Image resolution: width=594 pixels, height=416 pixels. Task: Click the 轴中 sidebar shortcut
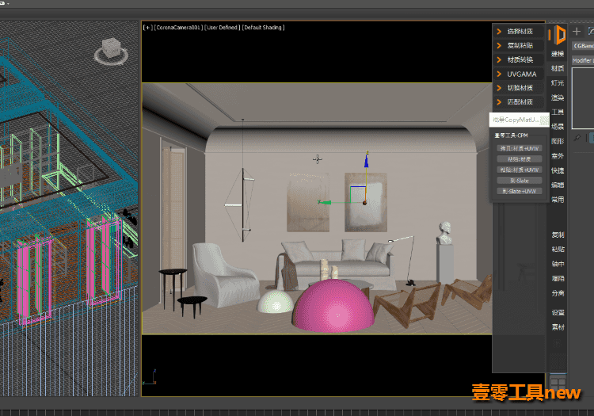[x=558, y=264]
